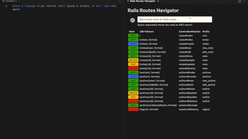Click URI '/authors/new(.:format)'
This screenshot has width=248, height=139.
(x=152, y=81)
